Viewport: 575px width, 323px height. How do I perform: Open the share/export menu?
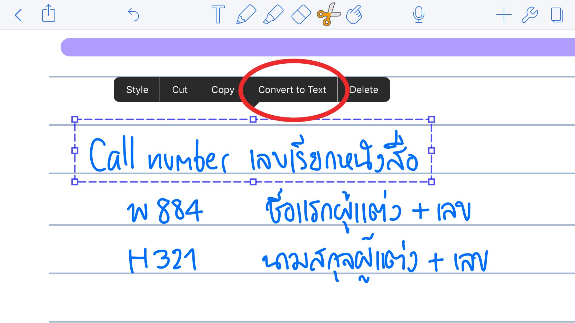[x=49, y=14]
